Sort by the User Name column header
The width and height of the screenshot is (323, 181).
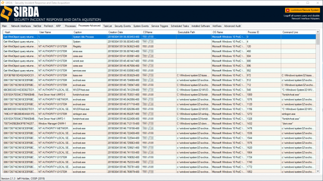pos(55,32)
